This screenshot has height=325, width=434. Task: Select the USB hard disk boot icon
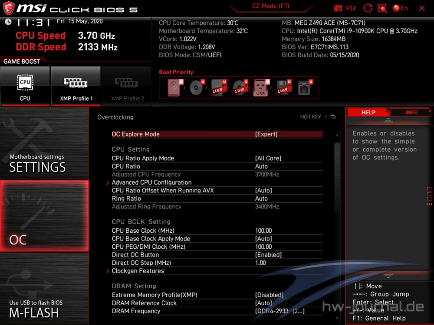[218, 88]
